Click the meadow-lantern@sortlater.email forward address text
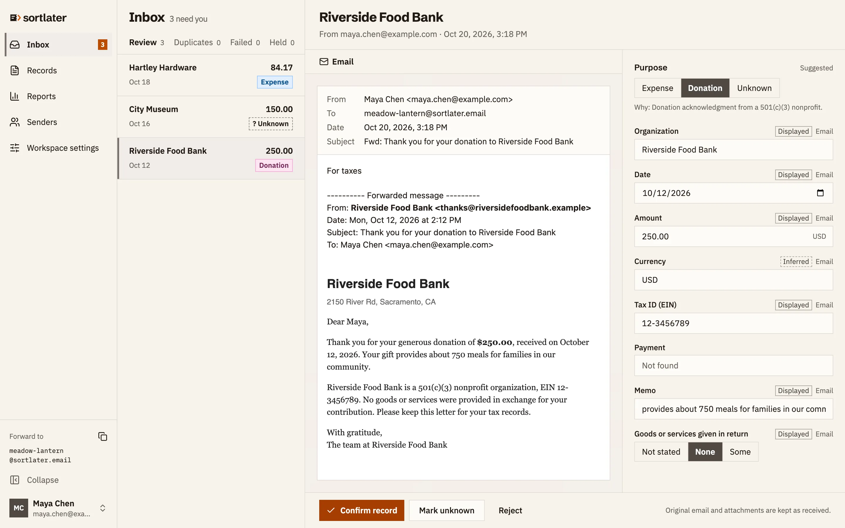 40,455
